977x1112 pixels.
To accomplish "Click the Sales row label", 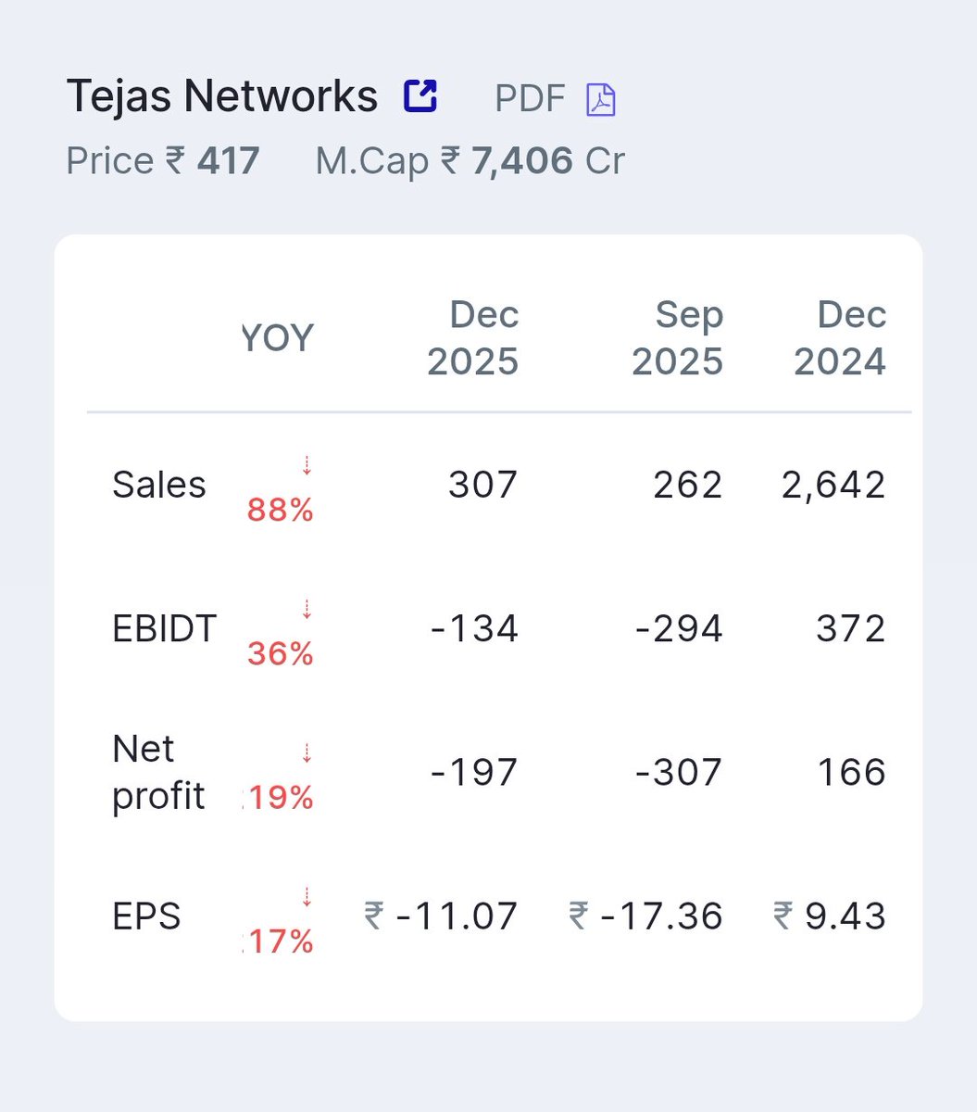I will click(159, 485).
